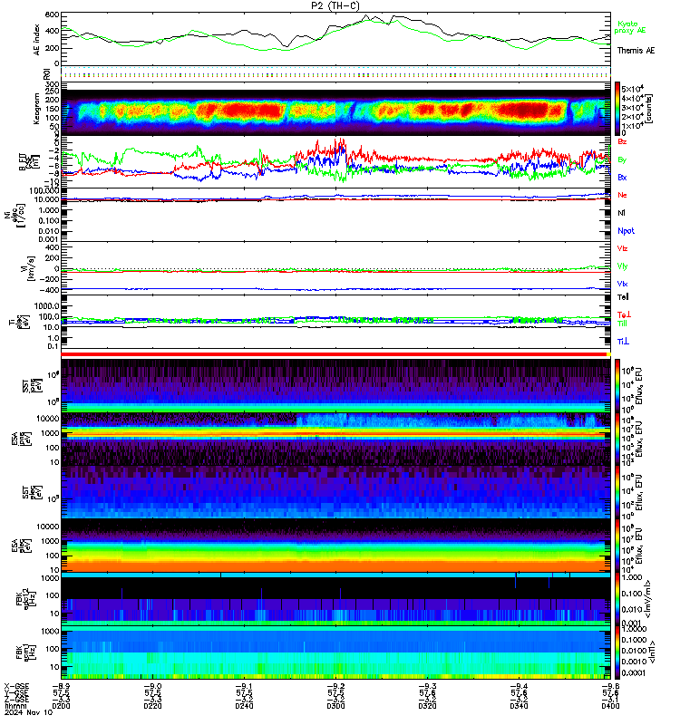This screenshot has height=725, width=680.
Task: Click the "-9.4" X-GSE value
Action: (519, 686)
